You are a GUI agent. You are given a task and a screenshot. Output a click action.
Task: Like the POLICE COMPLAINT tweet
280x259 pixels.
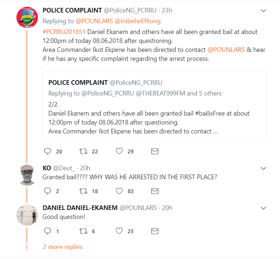pyautogui.click(x=119, y=151)
